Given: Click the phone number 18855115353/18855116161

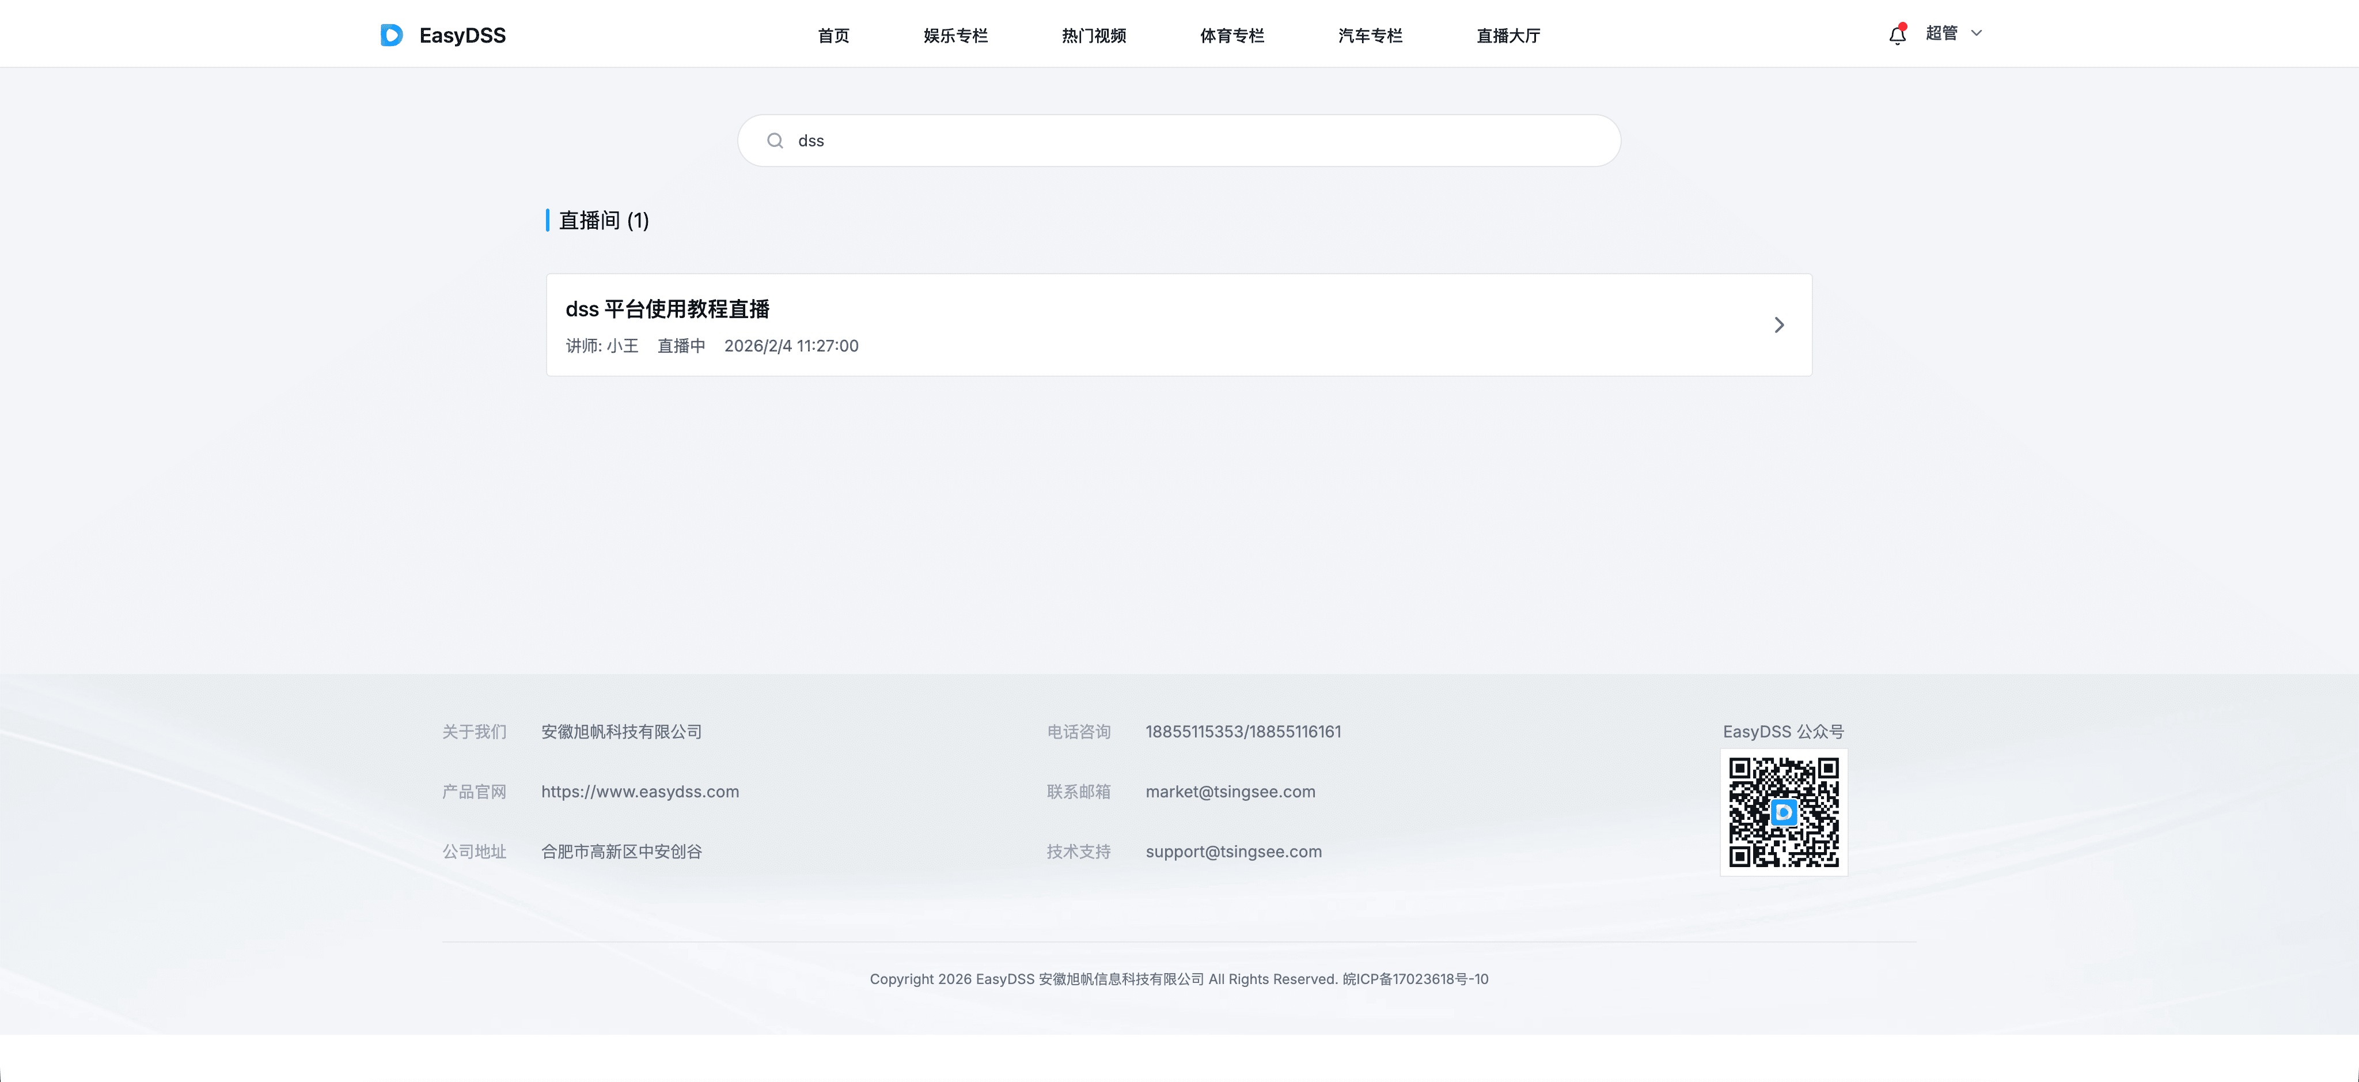Looking at the screenshot, I should (1243, 732).
